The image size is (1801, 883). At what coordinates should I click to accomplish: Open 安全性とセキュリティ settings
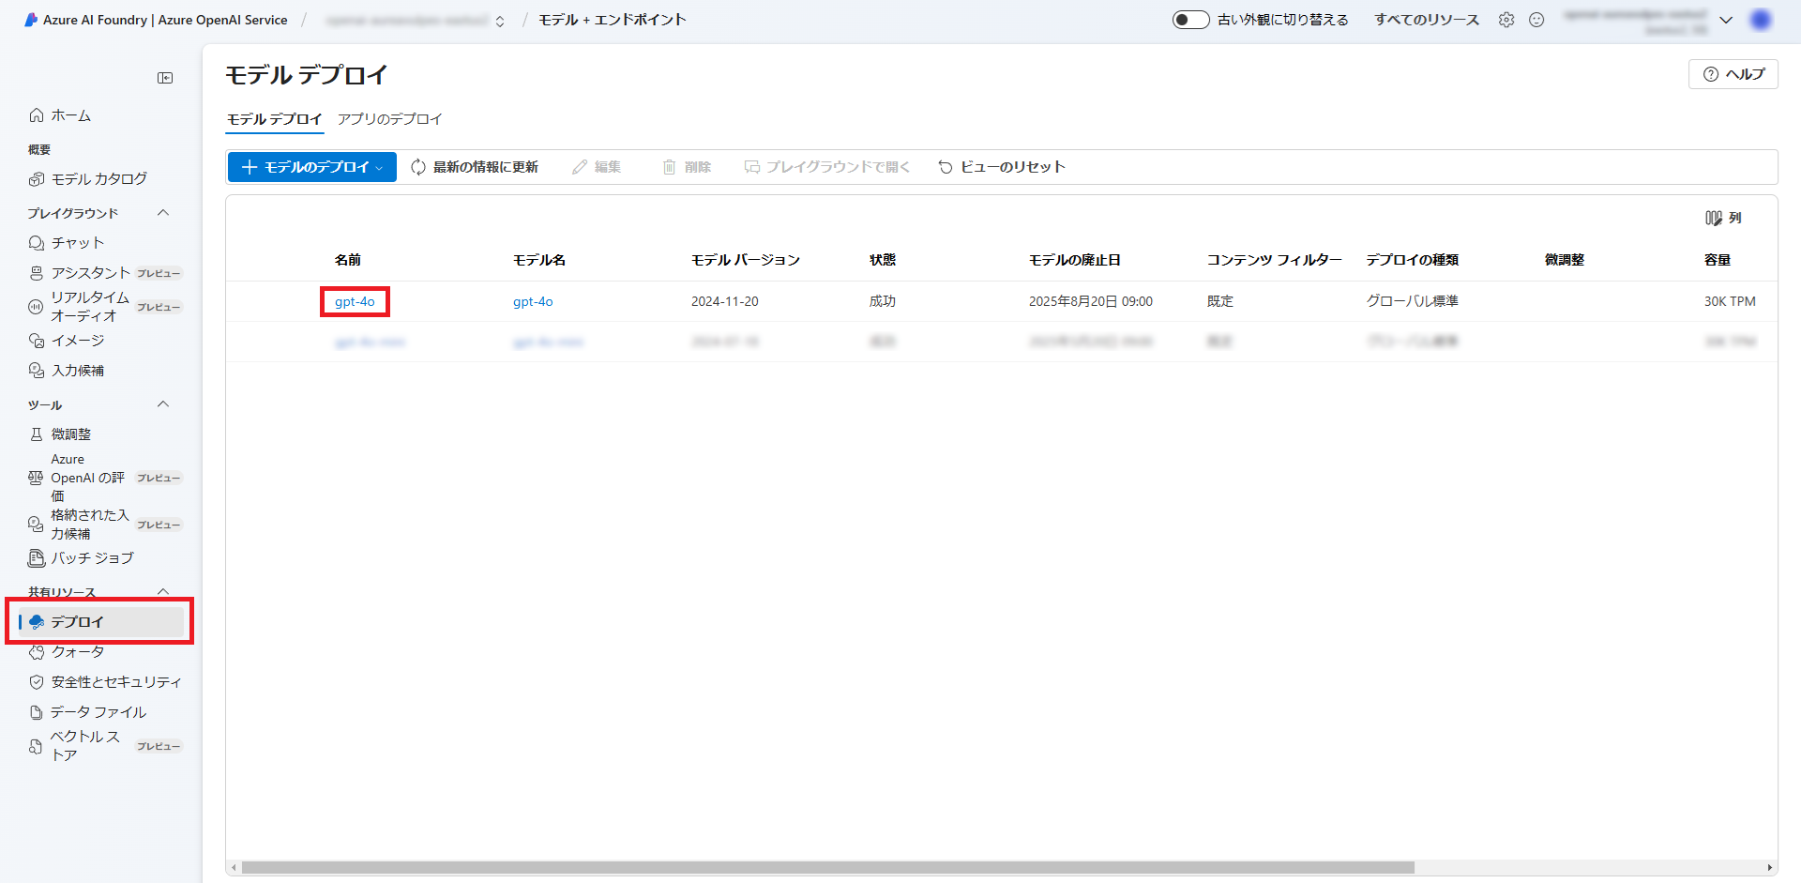[x=116, y=681]
